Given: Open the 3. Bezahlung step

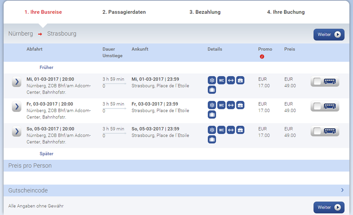Looking at the screenshot, I should tap(205, 12).
